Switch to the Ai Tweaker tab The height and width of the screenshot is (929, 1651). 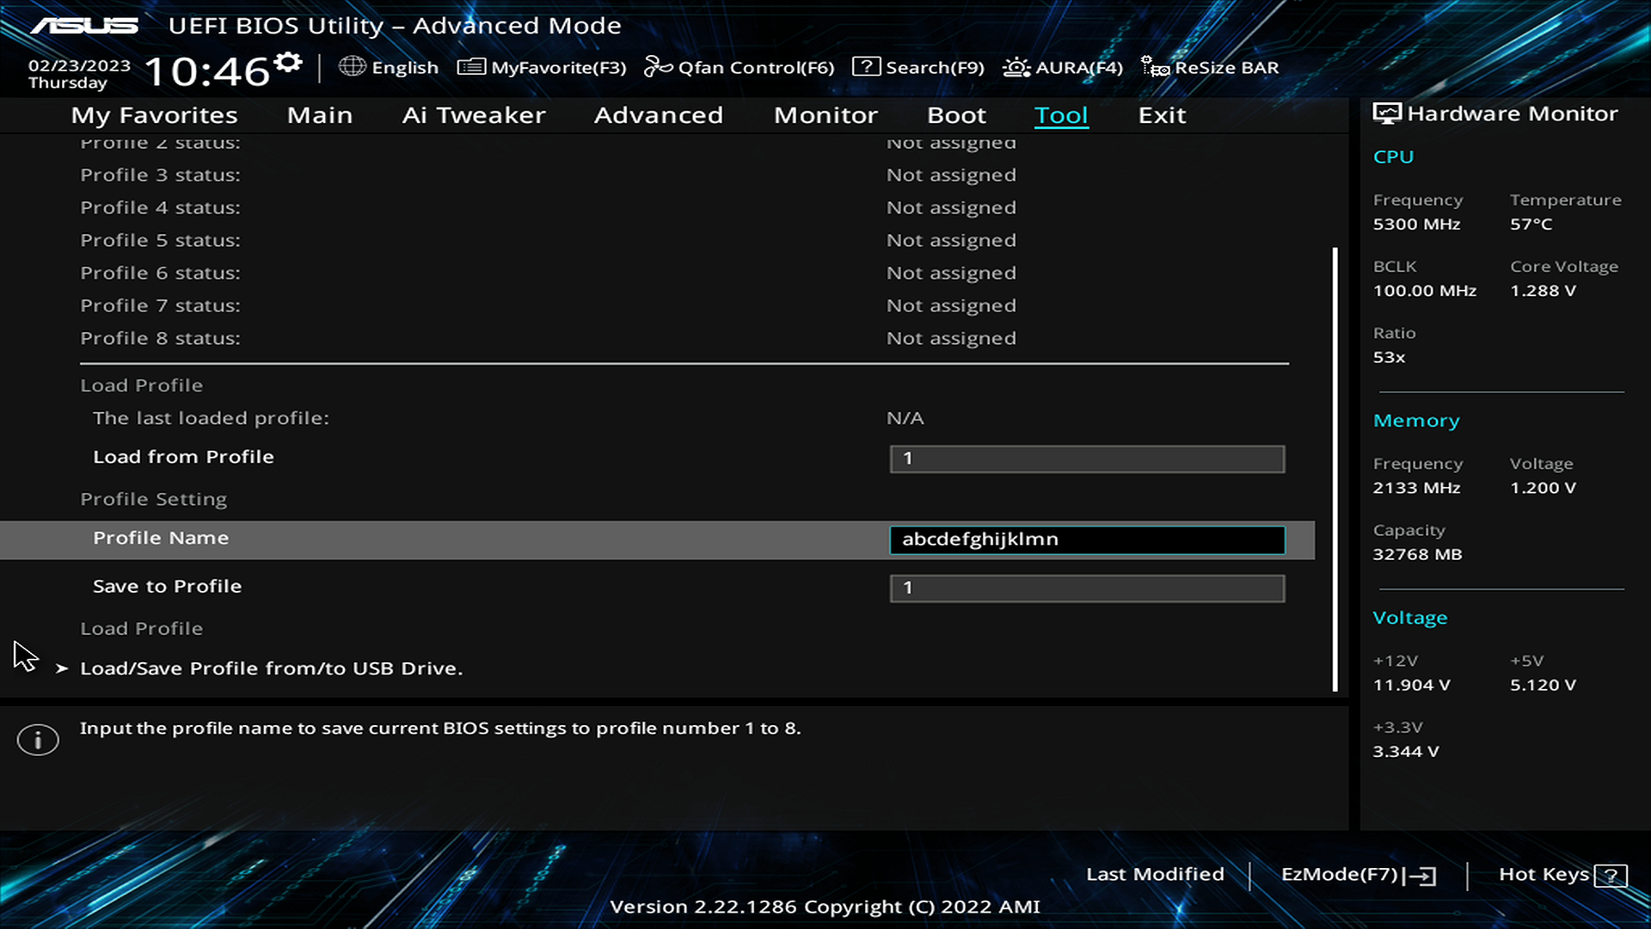click(x=473, y=115)
